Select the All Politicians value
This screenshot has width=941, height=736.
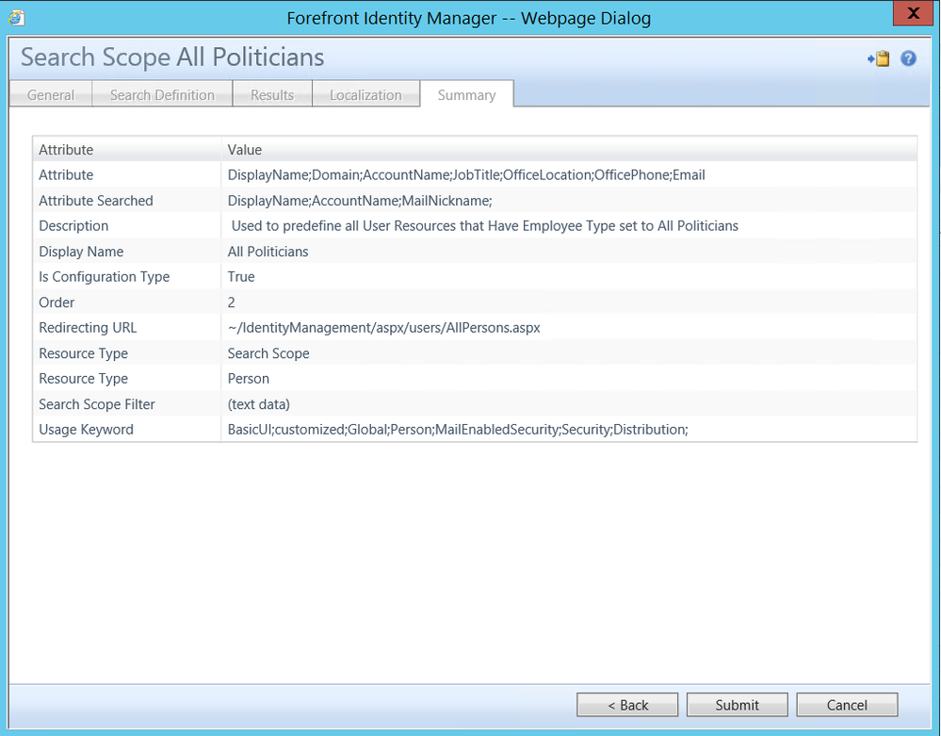268,252
